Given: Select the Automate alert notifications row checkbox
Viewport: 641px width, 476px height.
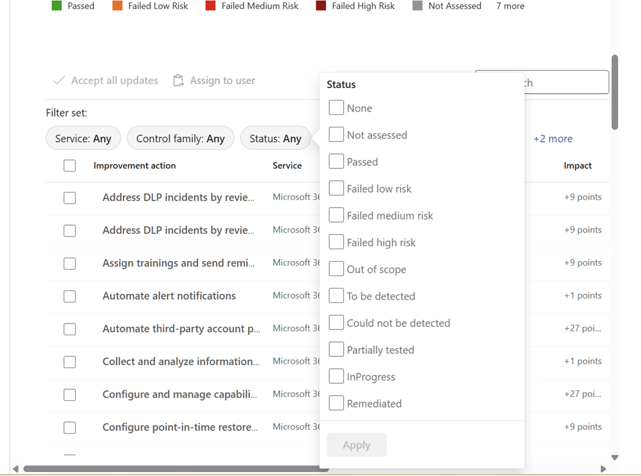Looking at the screenshot, I should click(x=70, y=297).
